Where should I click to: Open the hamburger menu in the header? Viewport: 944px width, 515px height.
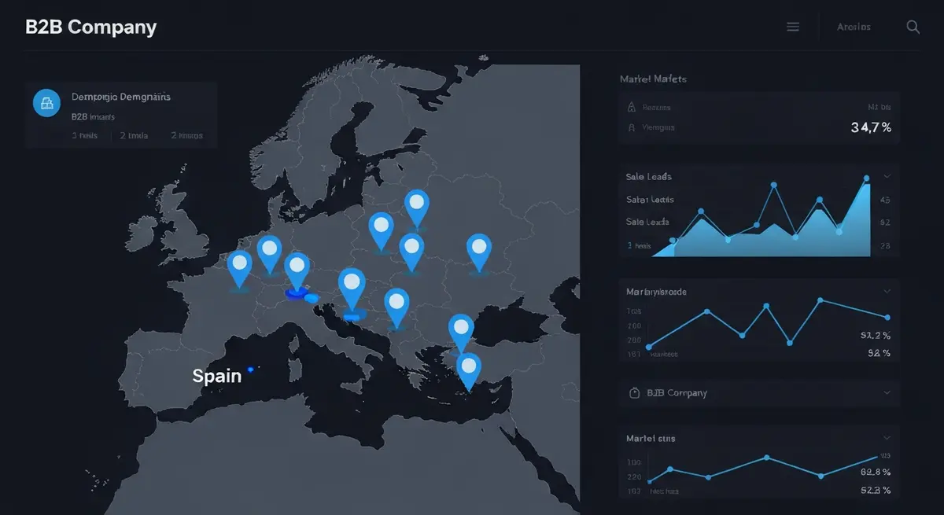793,27
